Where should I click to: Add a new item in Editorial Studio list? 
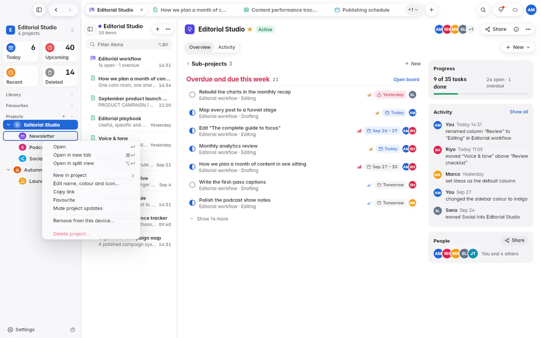[x=158, y=29]
